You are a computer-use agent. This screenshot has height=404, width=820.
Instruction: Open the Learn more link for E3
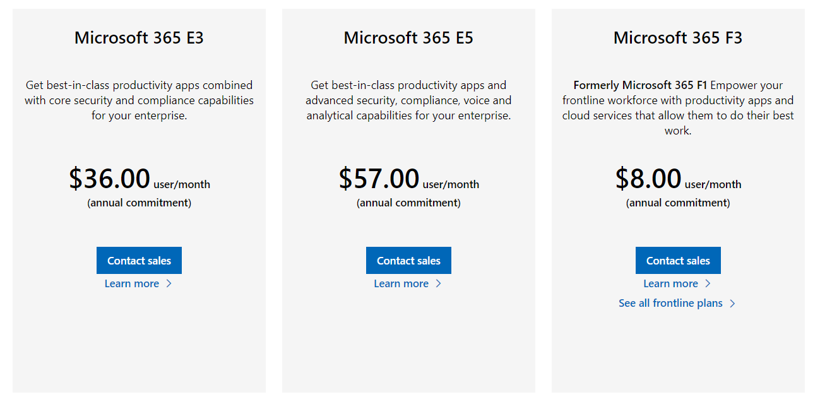[x=132, y=283]
